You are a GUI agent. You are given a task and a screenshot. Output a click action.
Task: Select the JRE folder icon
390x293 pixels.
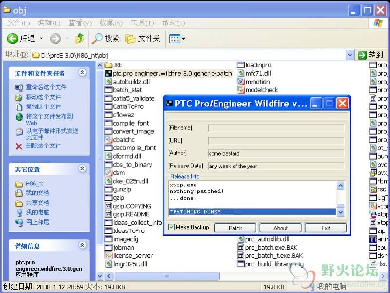tap(108, 65)
